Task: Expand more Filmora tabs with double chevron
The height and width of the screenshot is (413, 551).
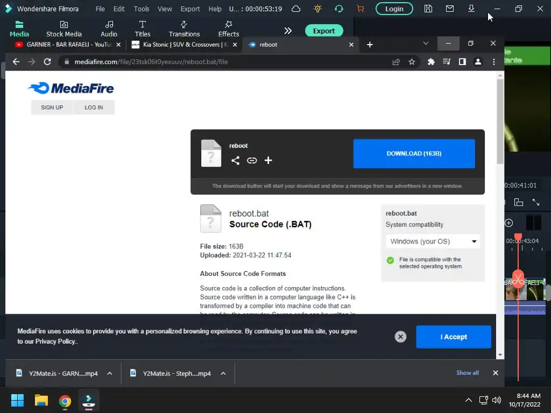Action: point(288,31)
